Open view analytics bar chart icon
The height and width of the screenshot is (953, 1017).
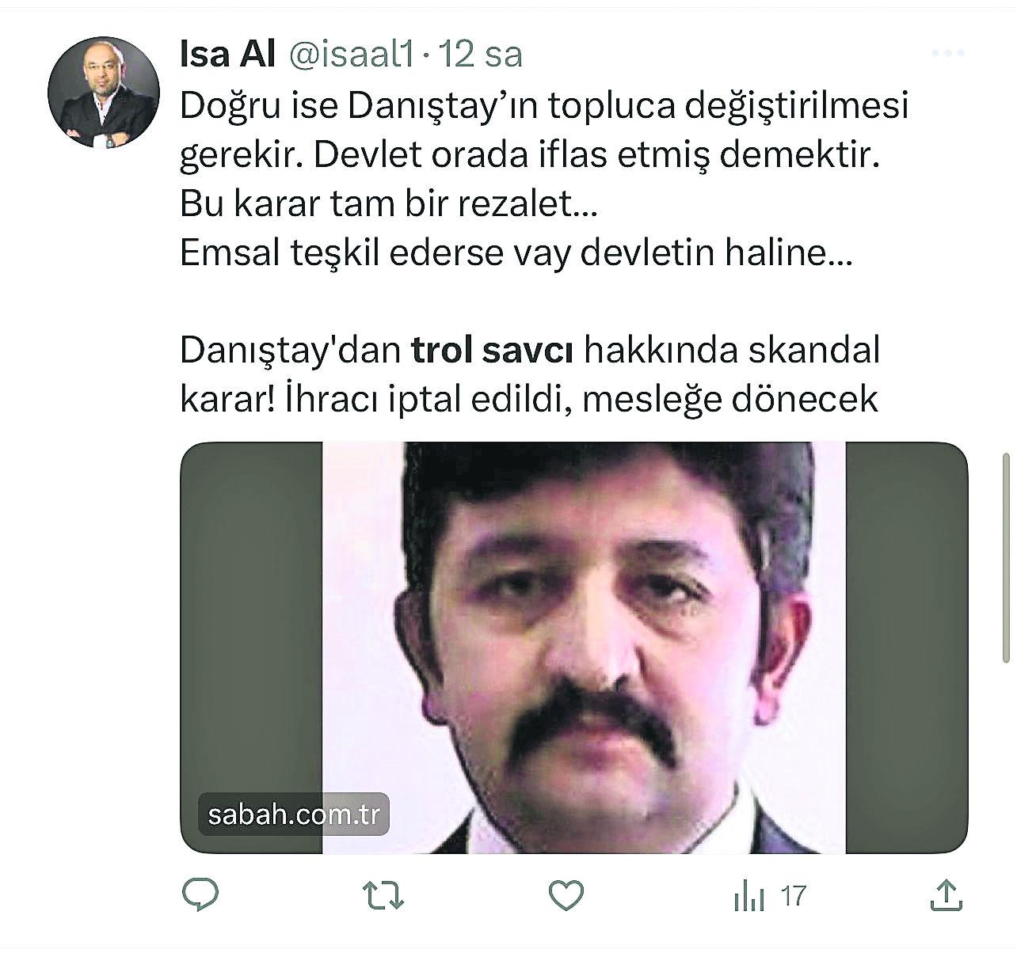click(x=748, y=897)
